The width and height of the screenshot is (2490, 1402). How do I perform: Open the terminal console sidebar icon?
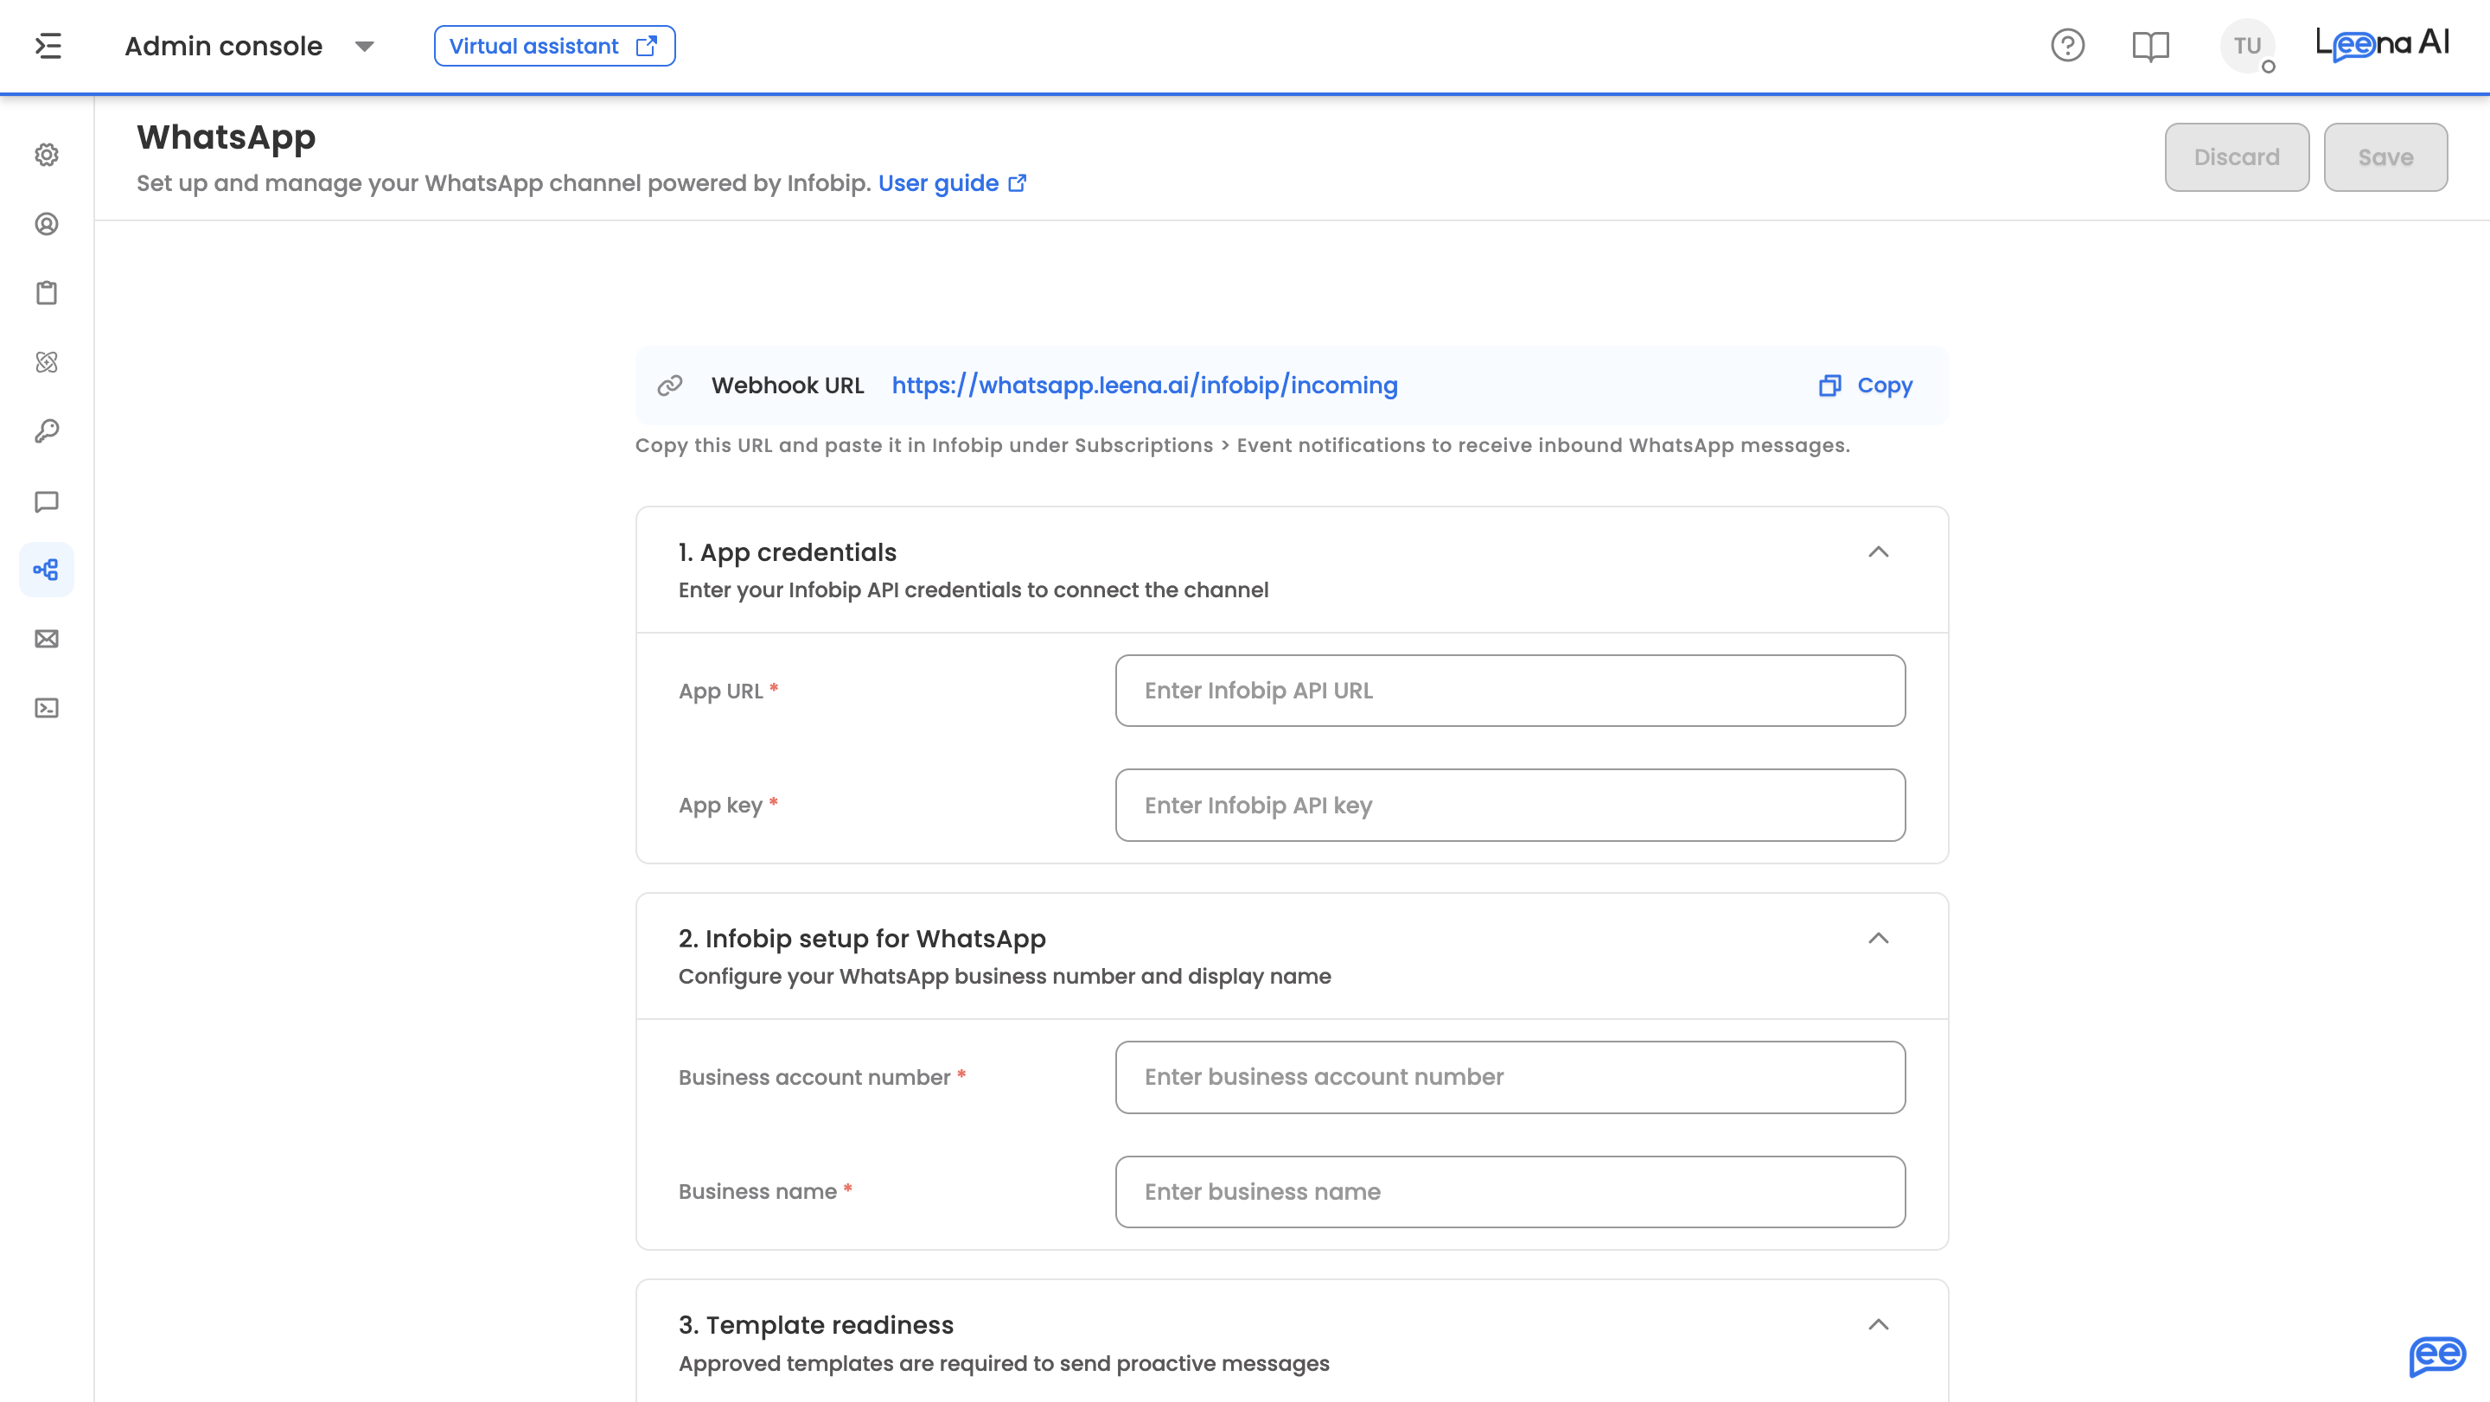47,708
